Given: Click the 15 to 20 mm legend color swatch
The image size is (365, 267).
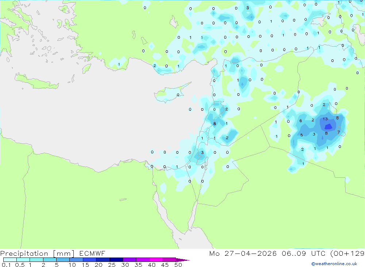Looking at the screenshot, I should tap(89, 260).
